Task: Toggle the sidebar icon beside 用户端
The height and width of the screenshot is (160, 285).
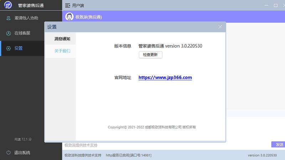Action: (x=68, y=6)
